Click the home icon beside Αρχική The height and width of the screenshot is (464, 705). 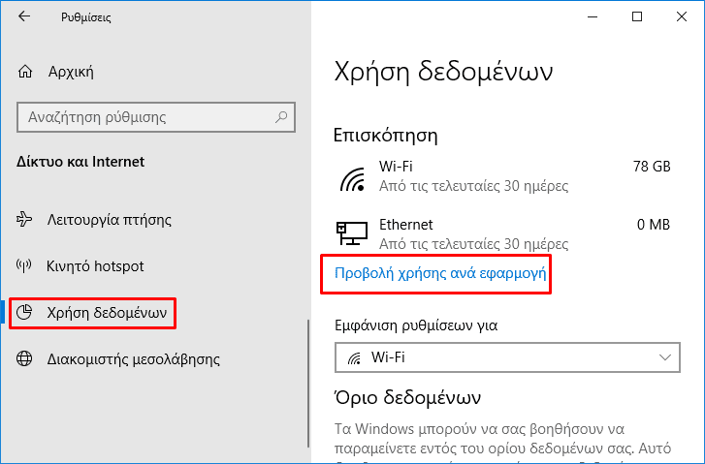click(x=26, y=72)
